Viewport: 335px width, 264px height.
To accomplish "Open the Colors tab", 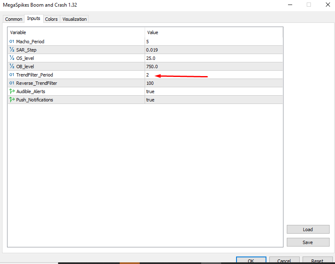I will coord(51,19).
